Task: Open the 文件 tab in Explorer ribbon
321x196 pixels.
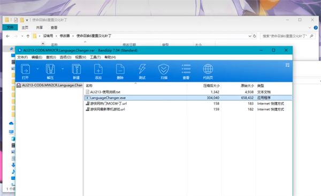Action: click(10, 27)
